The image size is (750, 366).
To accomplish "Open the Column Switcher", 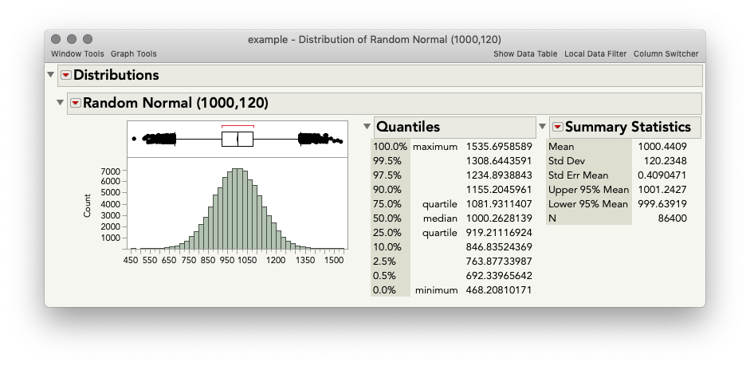I will point(666,54).
